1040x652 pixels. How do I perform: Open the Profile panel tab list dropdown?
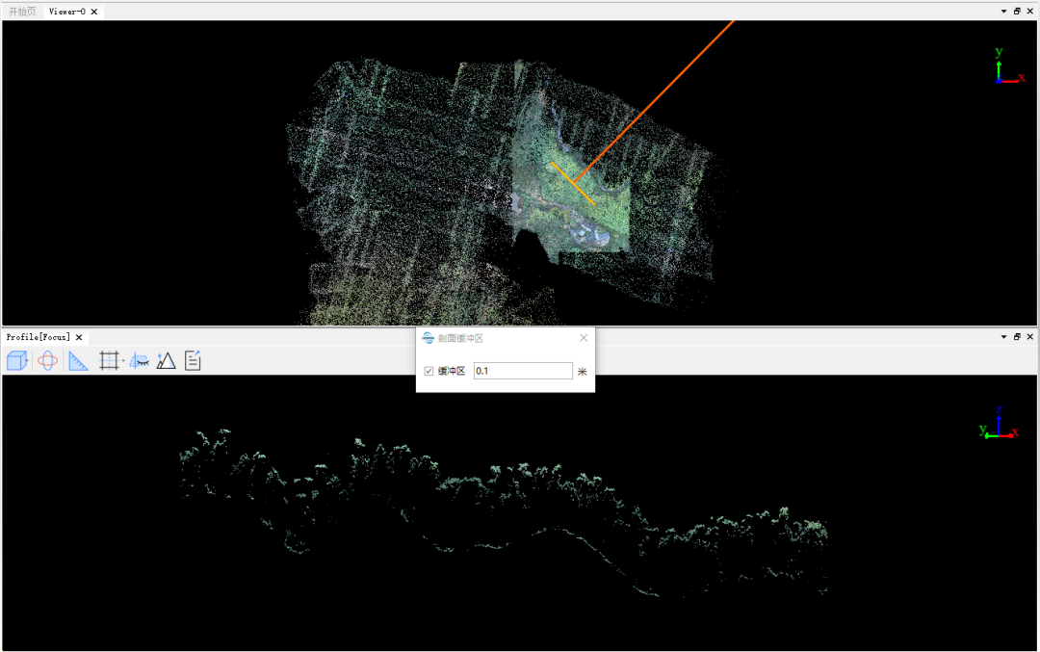(1003, 337)
